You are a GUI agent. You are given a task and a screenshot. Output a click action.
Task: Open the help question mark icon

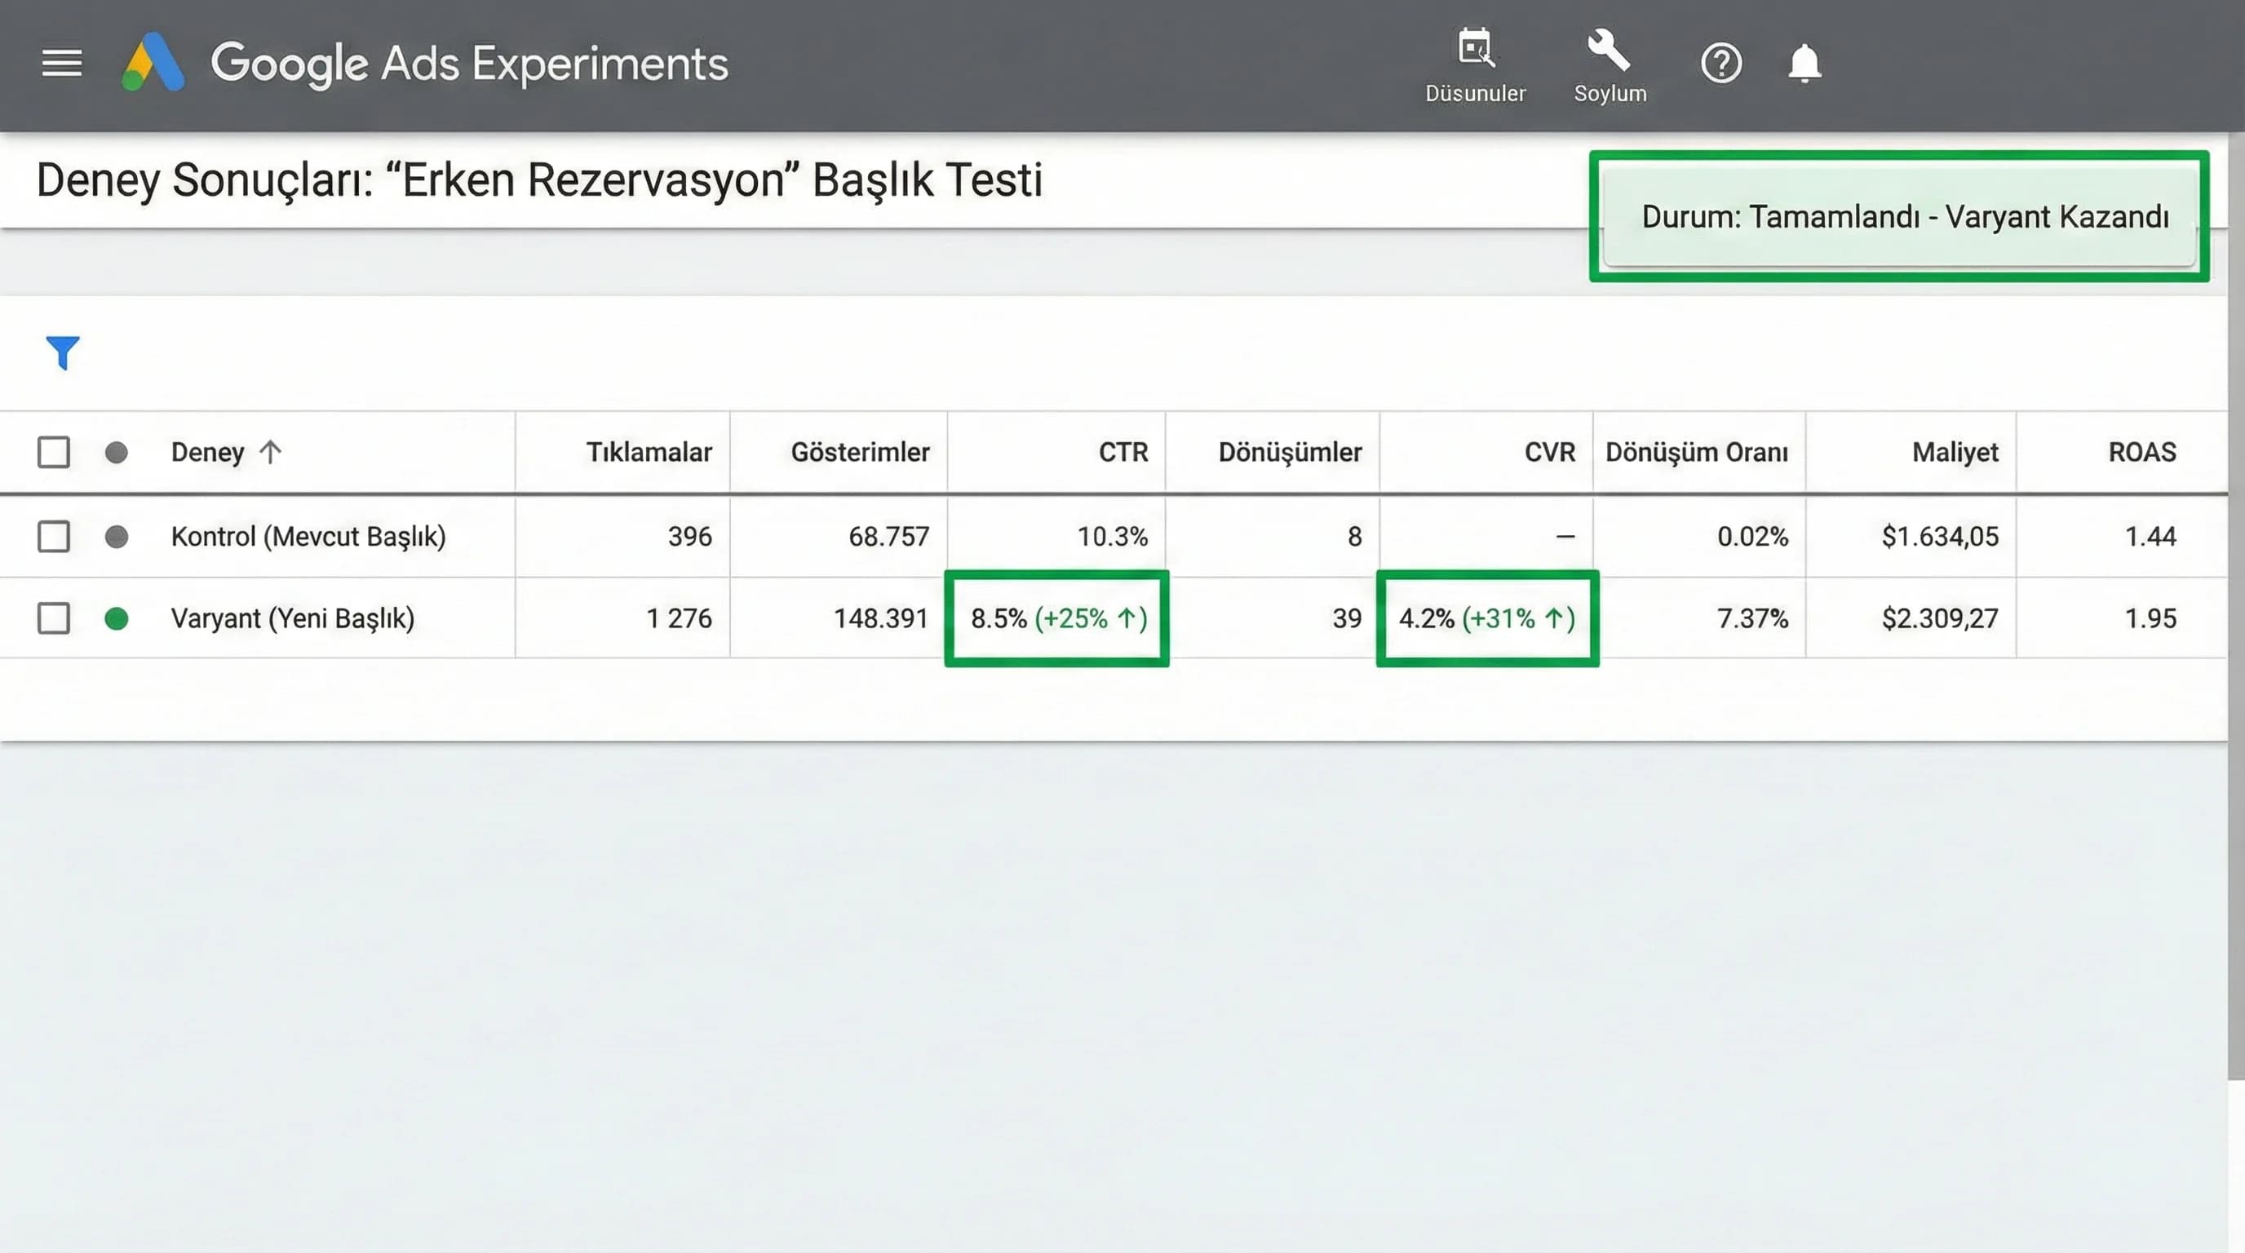1720,63
